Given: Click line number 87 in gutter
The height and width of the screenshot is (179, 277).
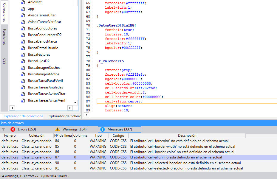Looking at the screenshot, I should coord(88,101).
